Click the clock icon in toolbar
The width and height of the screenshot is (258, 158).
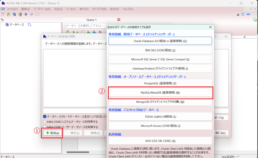[x=38, y=14]
